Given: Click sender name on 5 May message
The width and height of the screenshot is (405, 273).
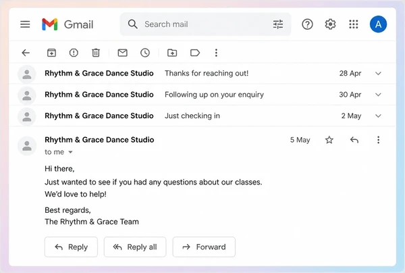Looking at the screenshot, I should click(99, 140).
